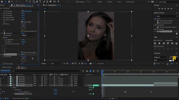Click the Align Top icon
179x100 pixels.
click(x=168, y=43)
